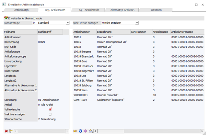The image size is (208, 137).
Task: Click the red X delete icon
Action: coord(6,131)
